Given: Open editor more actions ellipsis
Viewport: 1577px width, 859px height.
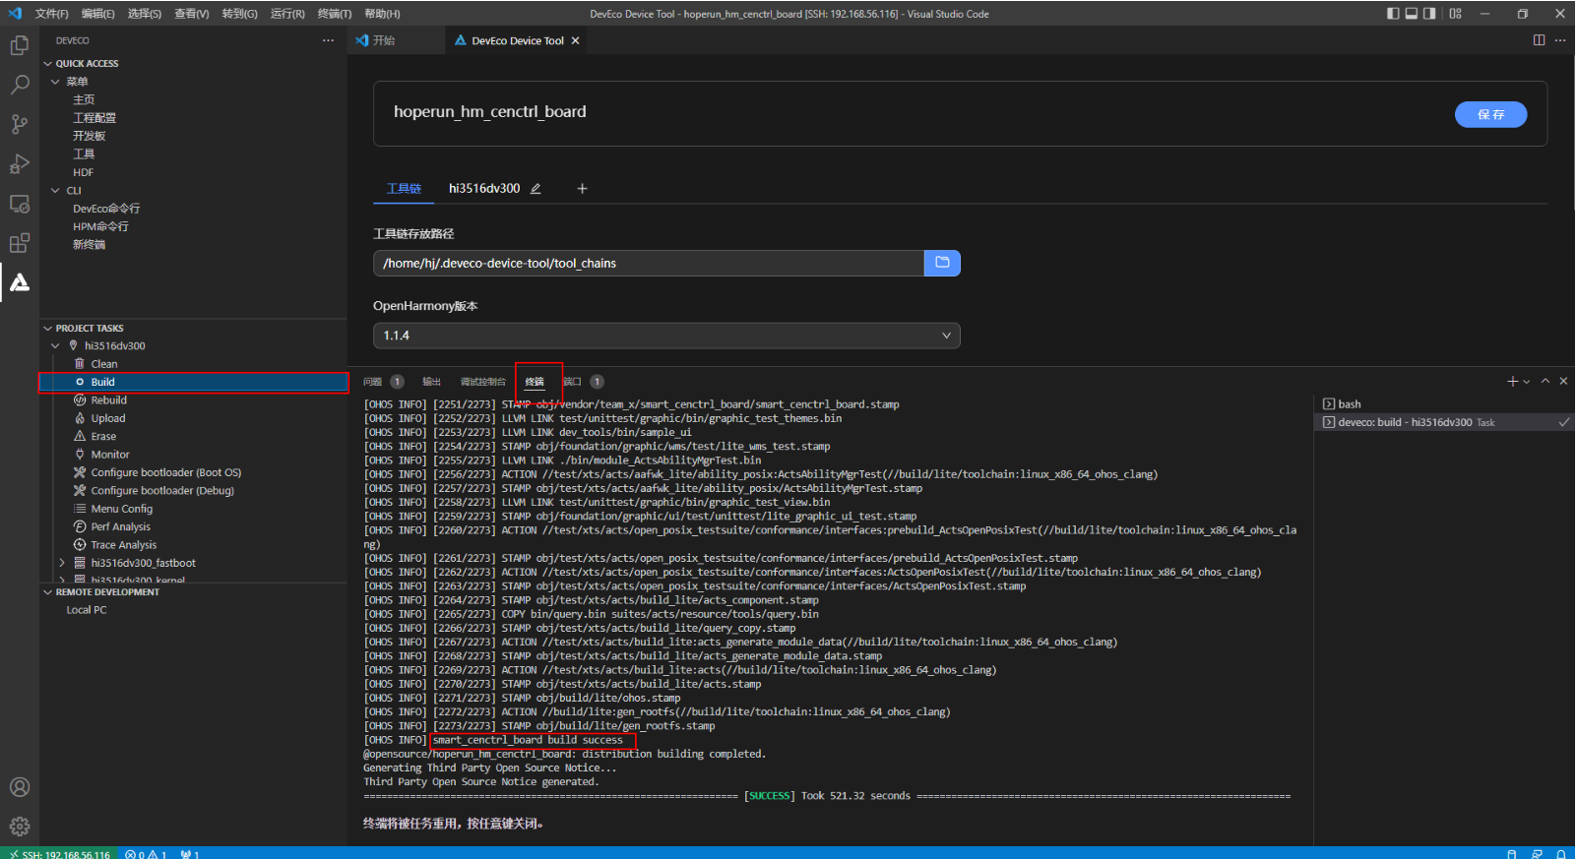Looking at the screenshot, I should [x=1560, y=40].
